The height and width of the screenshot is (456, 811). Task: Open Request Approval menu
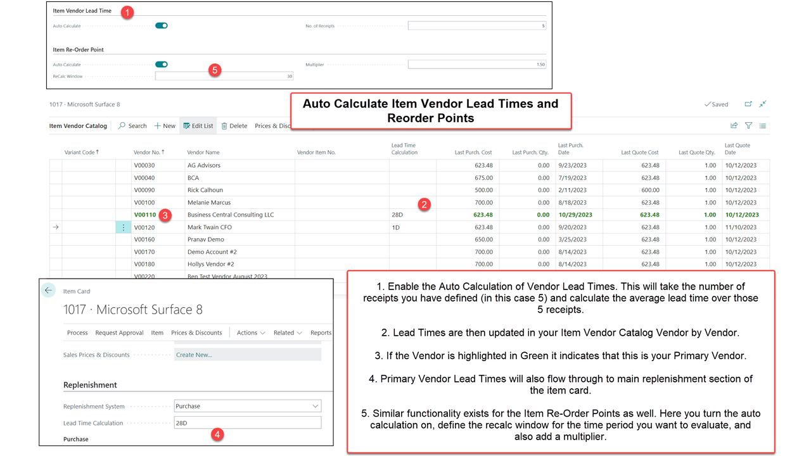pyautogui.click(x=120, y=332)
